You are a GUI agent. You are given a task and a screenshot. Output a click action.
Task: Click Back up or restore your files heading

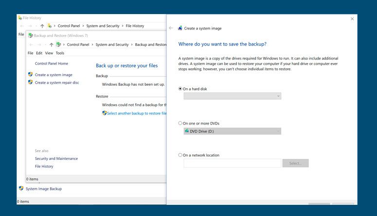point(126,65)
